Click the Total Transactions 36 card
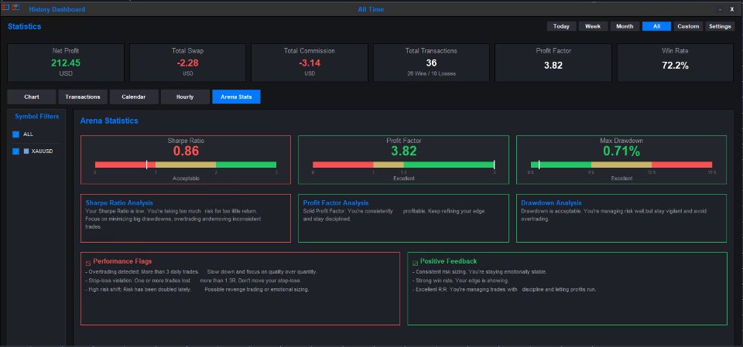743x347 pixels. point(431,63)
